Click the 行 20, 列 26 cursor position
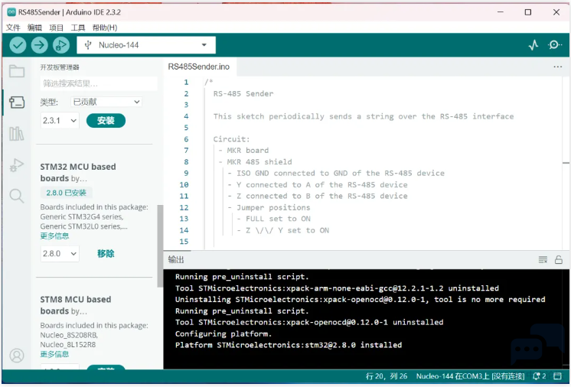This screenshot has width=571, height=387. click(387, 376)
